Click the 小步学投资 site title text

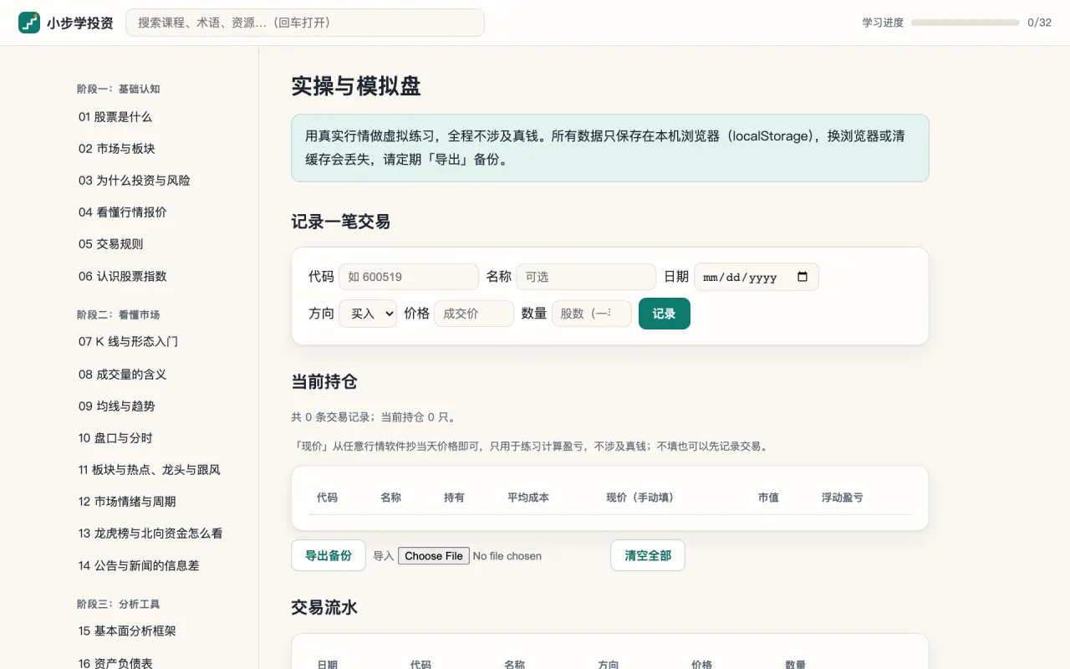[80, 23]
